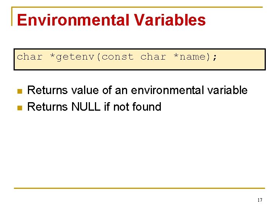Viewport: 279px width, 209px height.
Task: Click the word Environmental in title
Action: point(73,20)
